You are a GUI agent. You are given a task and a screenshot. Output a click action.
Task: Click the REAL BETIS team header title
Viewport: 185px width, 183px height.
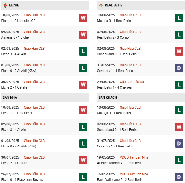114,5
